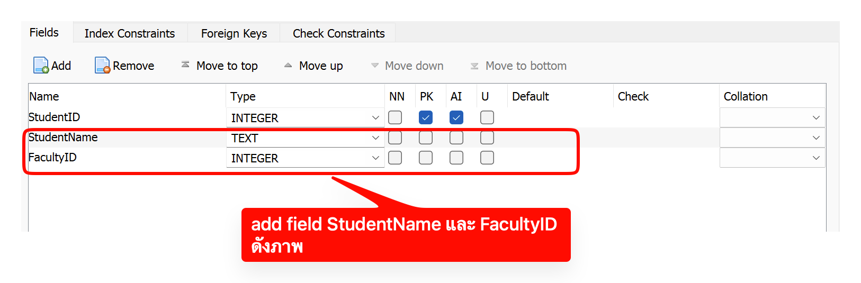Uncheck the PK checkbox for StudentID
Image resolution: width=861 pixels, height=283 pixels.
[426, 117]
